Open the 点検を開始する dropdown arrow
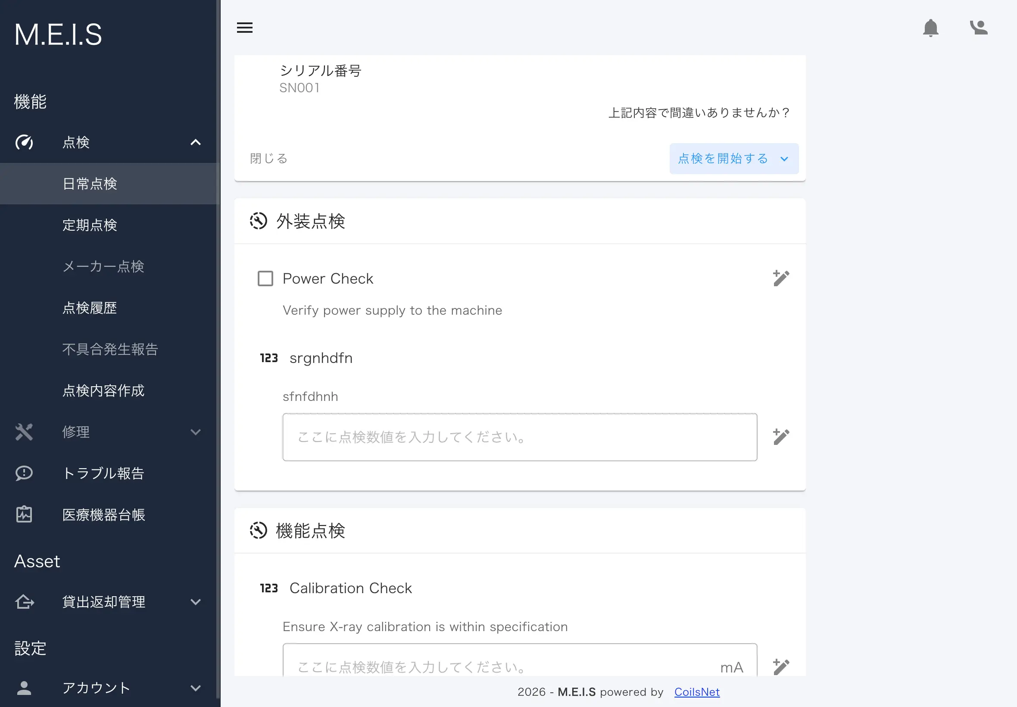Viewport: 1017px width, 707px height. point(784,159)
